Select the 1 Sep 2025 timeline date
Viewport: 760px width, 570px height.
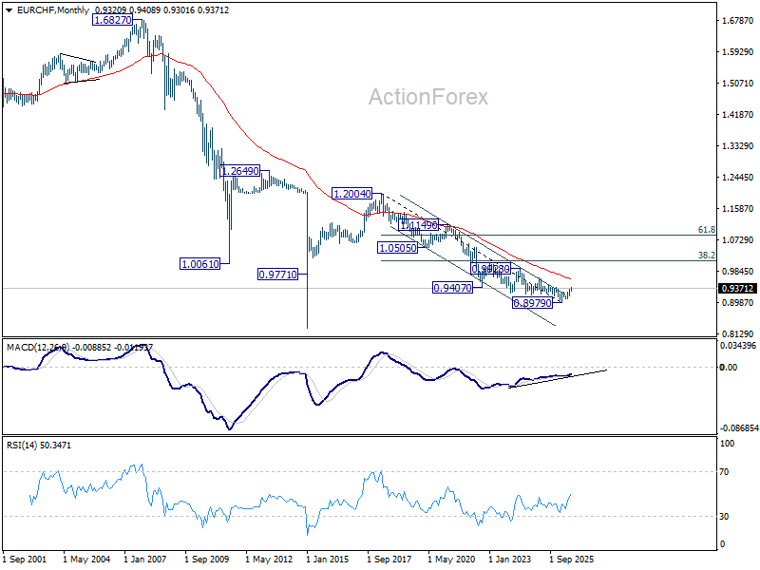click(x=572, y=560)
